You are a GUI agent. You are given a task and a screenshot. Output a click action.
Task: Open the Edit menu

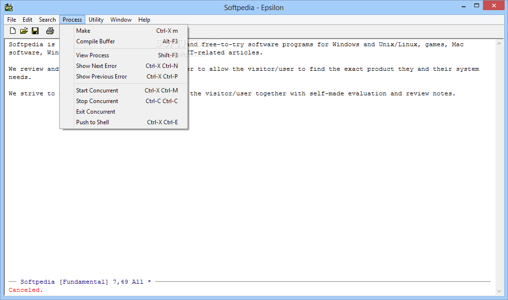tap(27, 20)
